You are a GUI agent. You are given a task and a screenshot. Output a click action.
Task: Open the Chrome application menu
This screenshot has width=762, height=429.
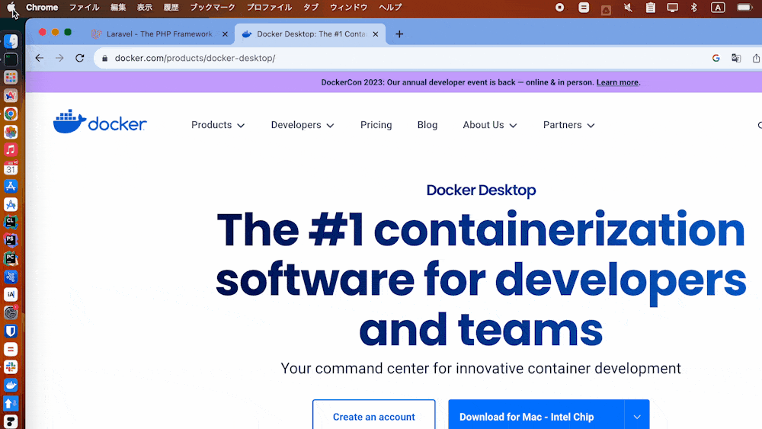[42, 8]
